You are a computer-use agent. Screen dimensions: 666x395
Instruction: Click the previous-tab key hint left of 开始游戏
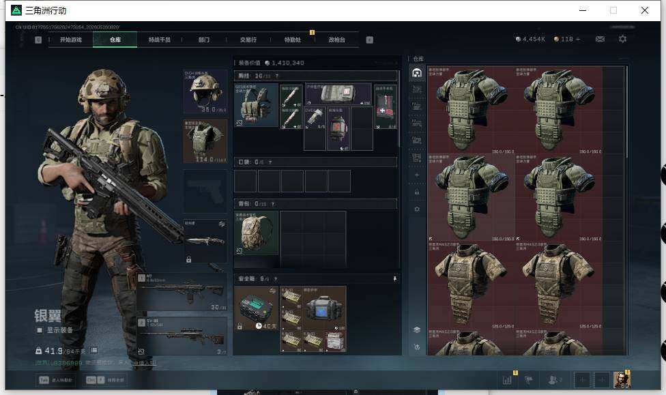point(38,40)
